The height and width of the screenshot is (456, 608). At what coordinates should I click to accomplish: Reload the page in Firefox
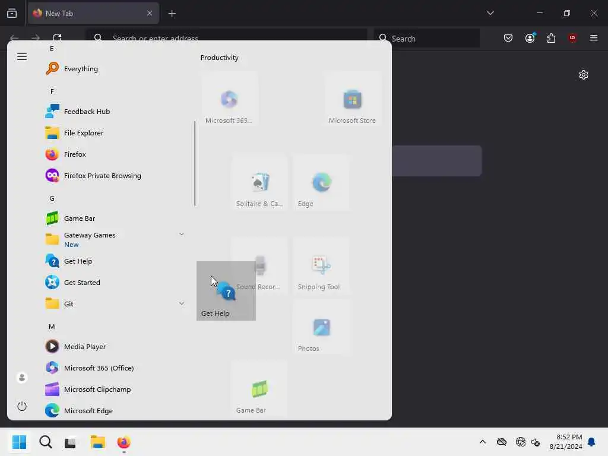tap(57, 37)
